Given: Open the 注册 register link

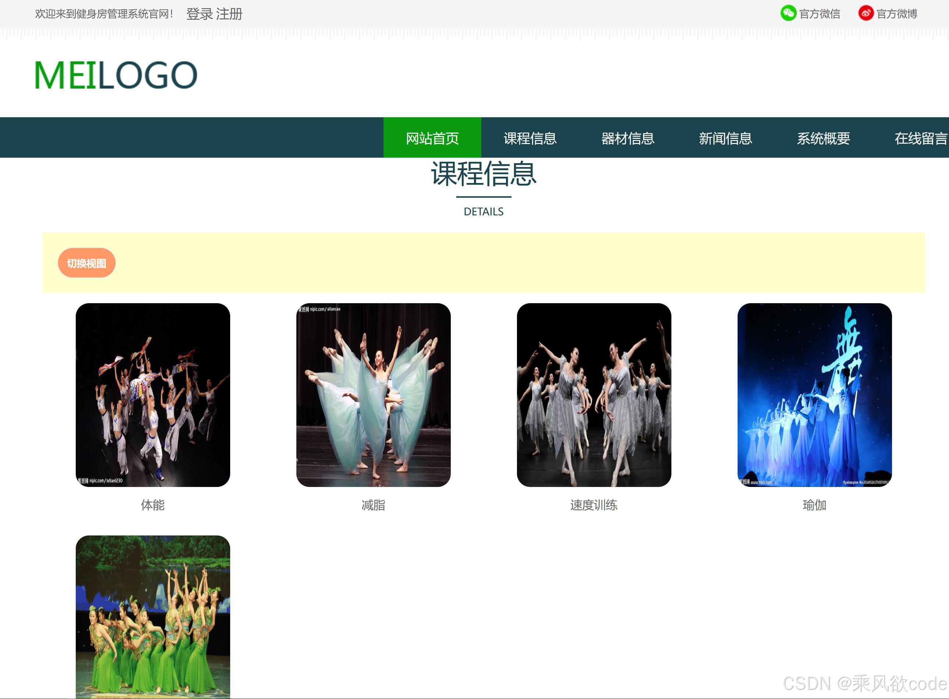Looking at the screenshot, I should (x=229, y=14).
